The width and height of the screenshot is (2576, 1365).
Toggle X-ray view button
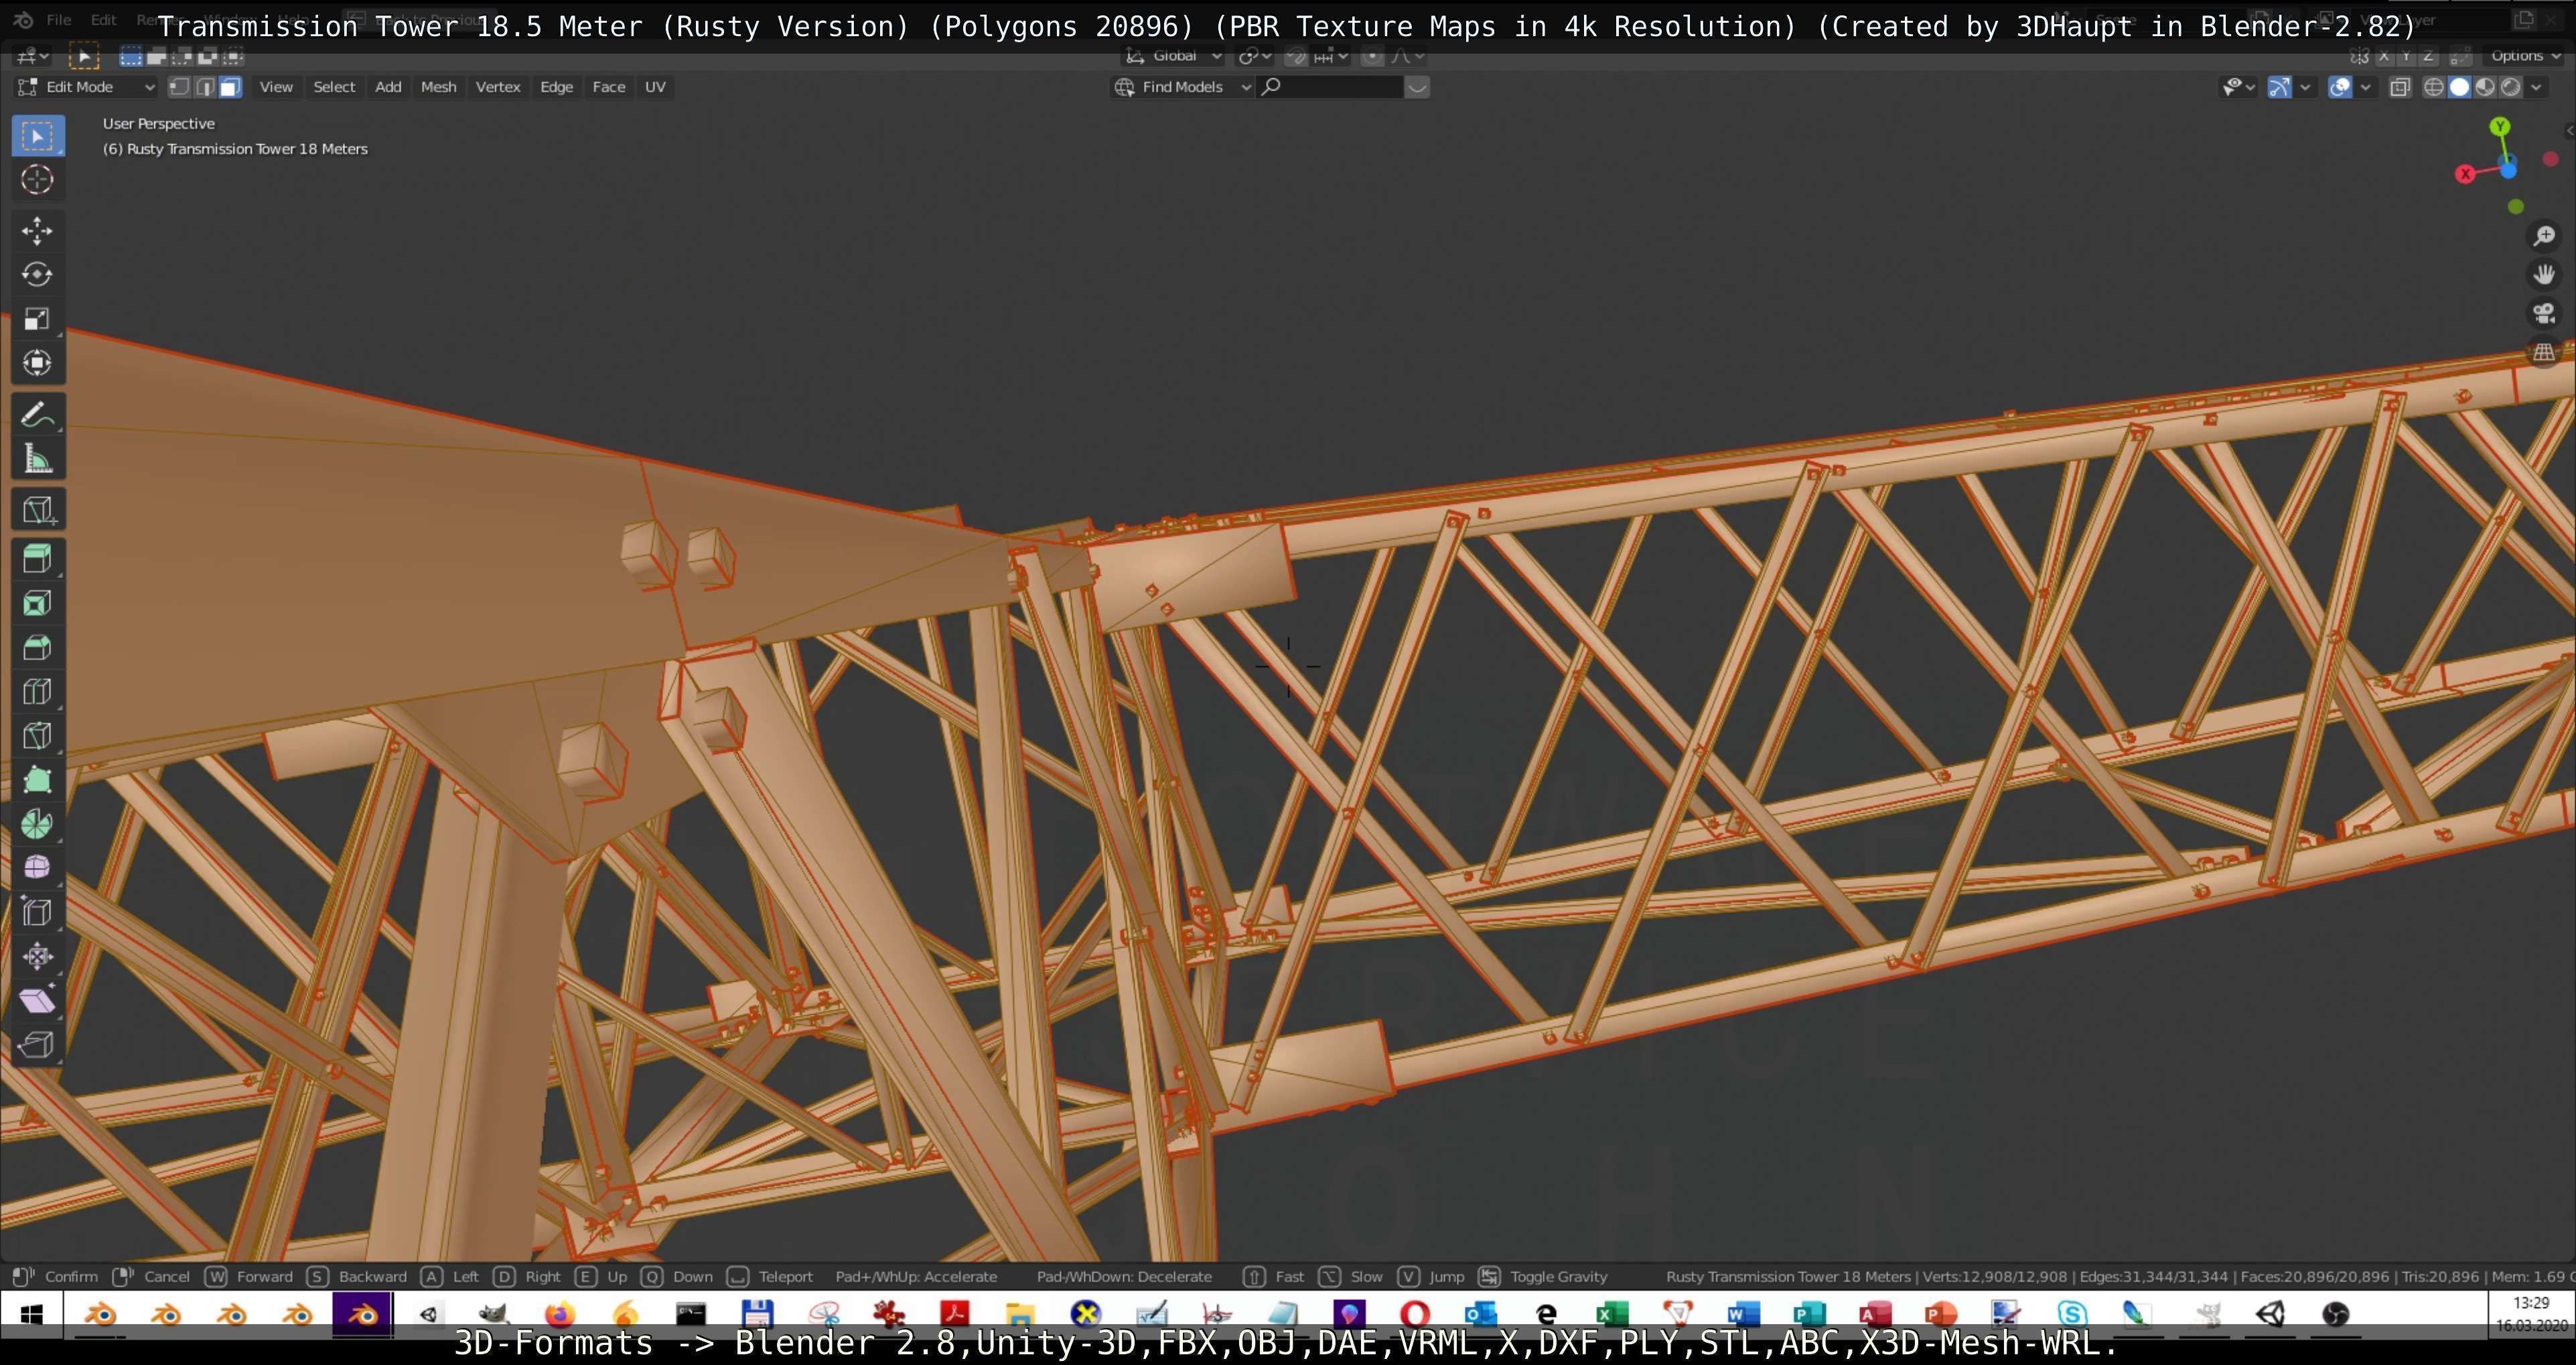tap(2400, 87)
